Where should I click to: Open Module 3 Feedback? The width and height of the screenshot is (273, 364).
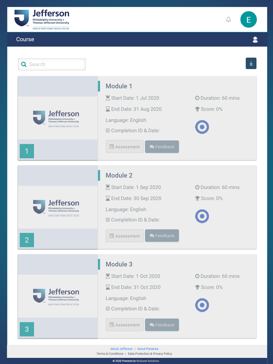pyautogui.click(x=162, y=325)
